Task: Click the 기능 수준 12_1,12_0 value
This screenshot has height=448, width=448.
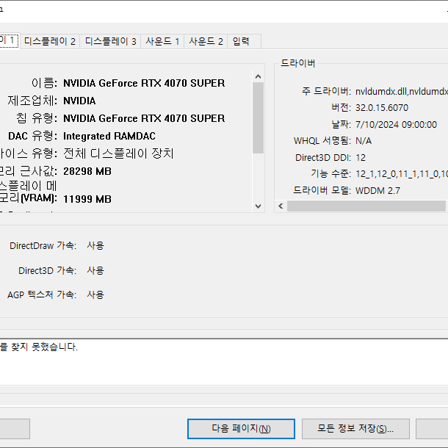Action: pos(402,174)
